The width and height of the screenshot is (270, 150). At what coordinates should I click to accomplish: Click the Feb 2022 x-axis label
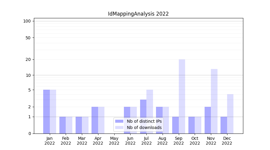tap(66, 141)
